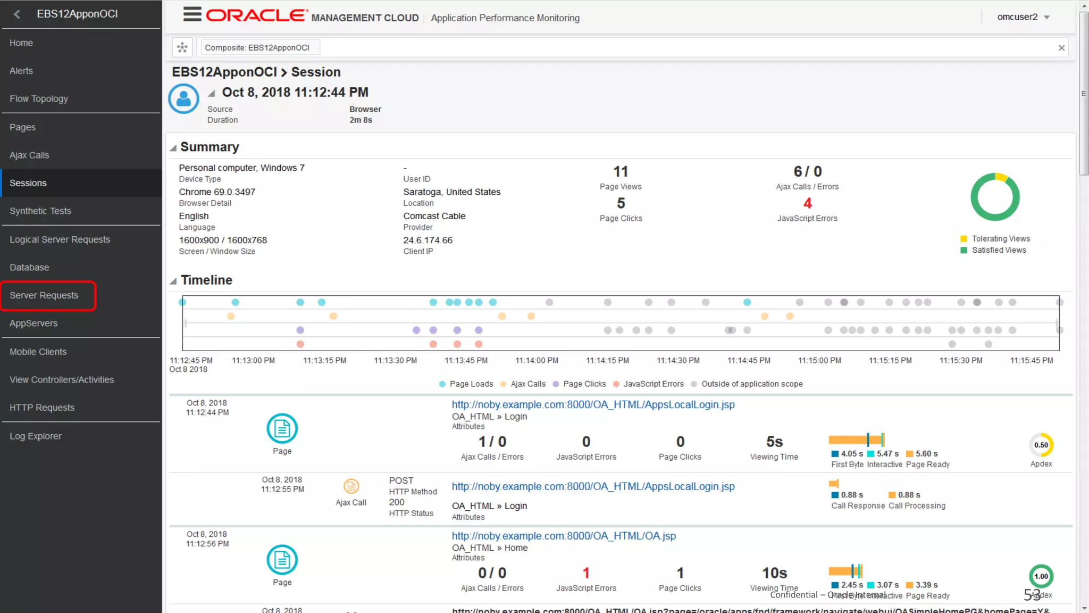Click the EBS12ApponOCI breadcrumb link
Screen dimensions: 1089x613
pos(224,72)
